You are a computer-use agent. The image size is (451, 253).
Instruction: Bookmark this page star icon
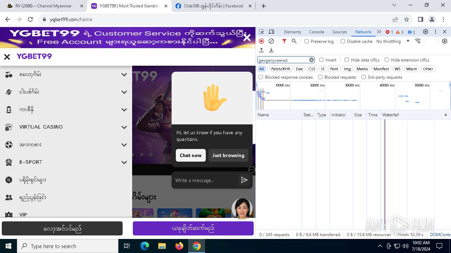pos(407,19)
